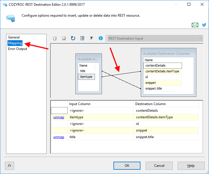The image size is (209, 174).
Task: Select itemtype in Available Input columns
Action: [x=86, y=77]
